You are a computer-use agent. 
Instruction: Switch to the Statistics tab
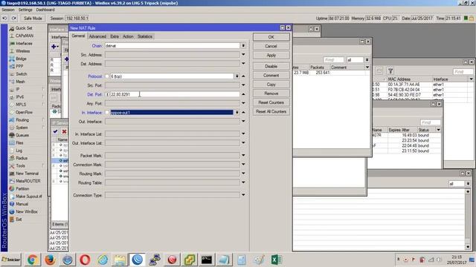tap(145, 36)
